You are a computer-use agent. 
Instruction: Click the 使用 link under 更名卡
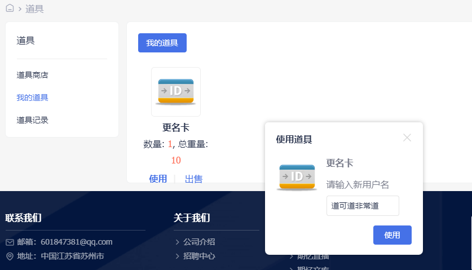(x=158, y=179)
